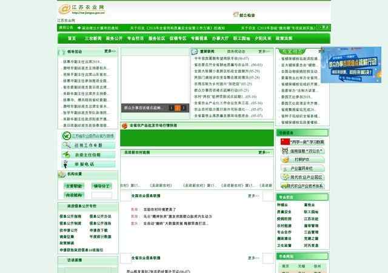Click the 领导分工 button under 机构设置
388x273 pixels.
pyautogui.click(x=102, y=186)
